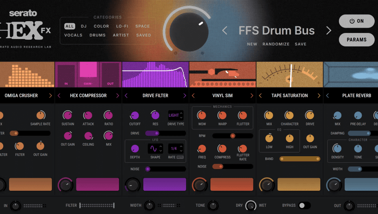
Task: Click the Cutoff knob in Drive Filter
Action: point(135,116)
